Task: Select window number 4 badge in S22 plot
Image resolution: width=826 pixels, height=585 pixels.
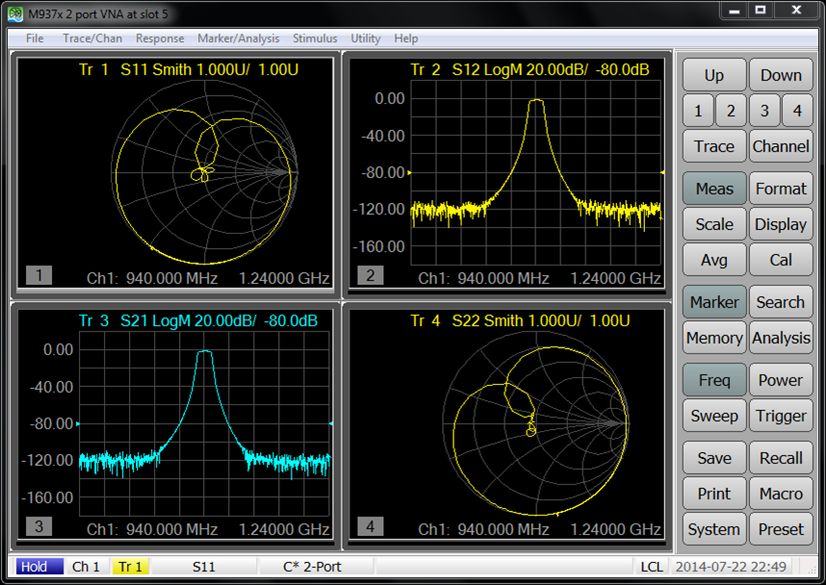Action: click(x=371, y=526)
